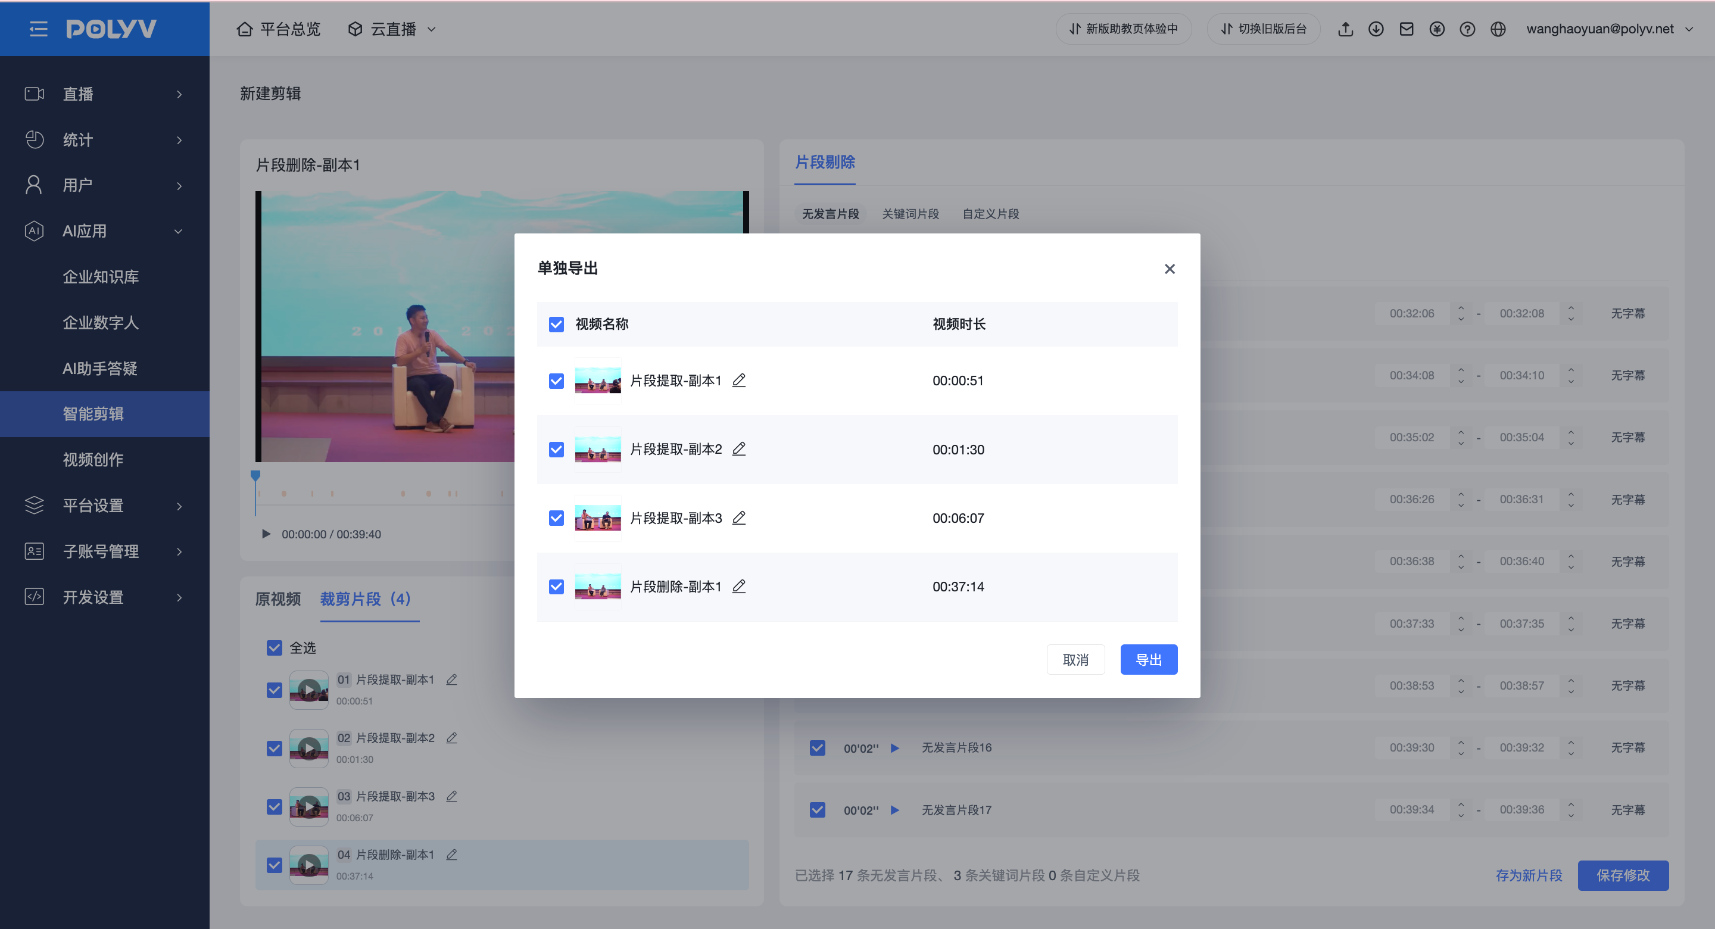Open help question mark icon

point(1467,29)
